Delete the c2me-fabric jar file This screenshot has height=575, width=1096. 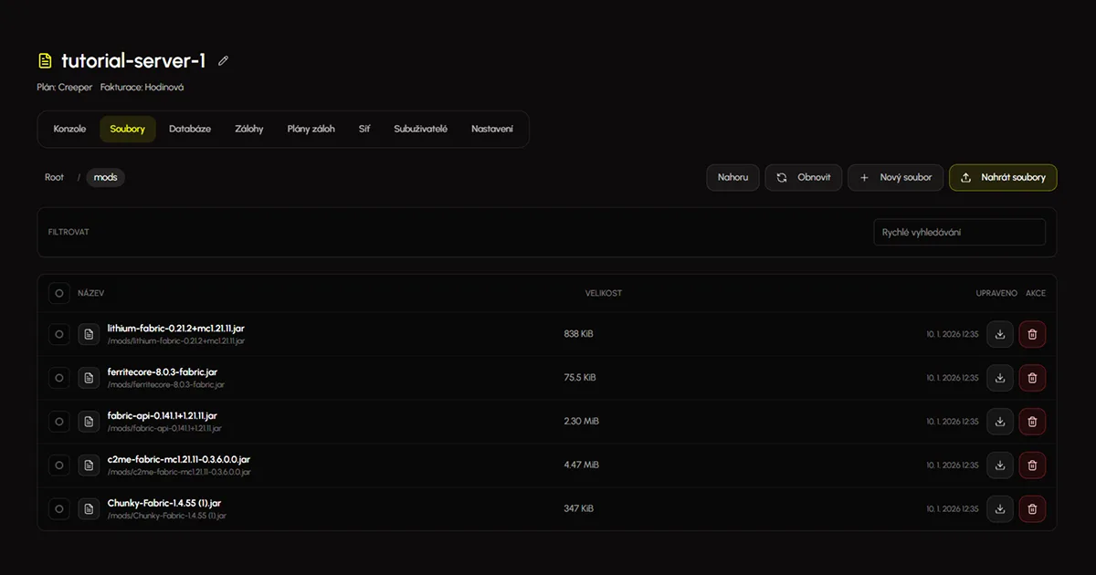click(x=1032, y=465)
